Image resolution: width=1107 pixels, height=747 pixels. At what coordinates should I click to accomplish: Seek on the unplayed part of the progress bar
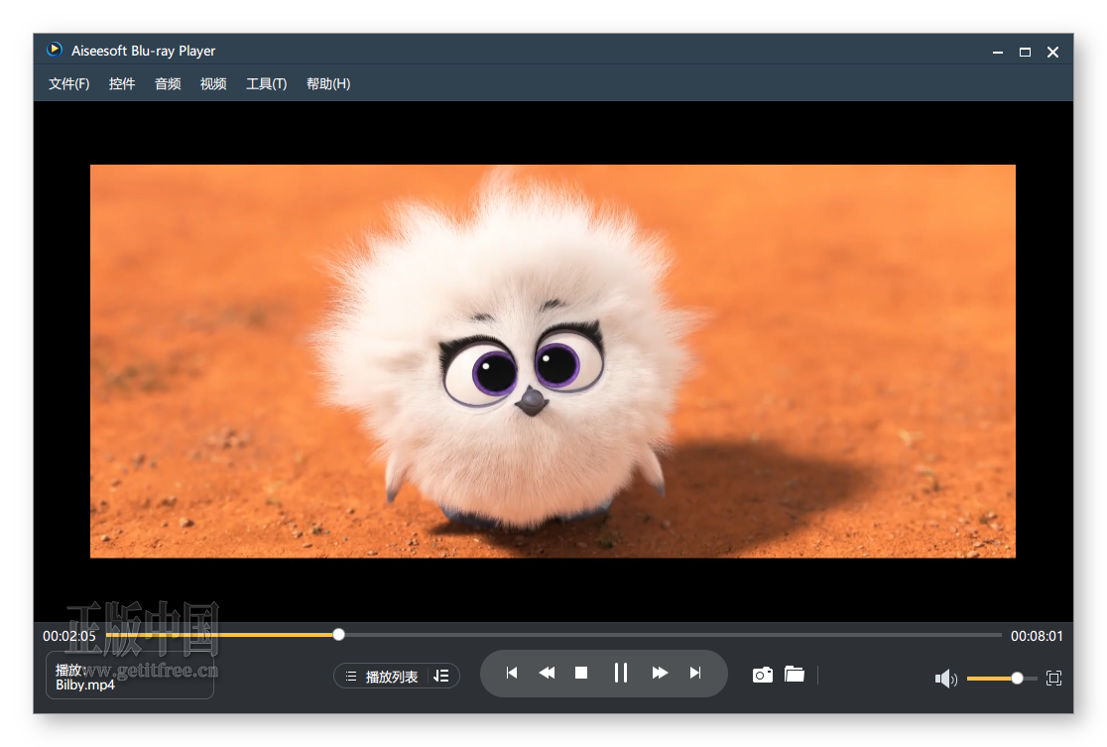pyautogui.click(x=674, y=635)
